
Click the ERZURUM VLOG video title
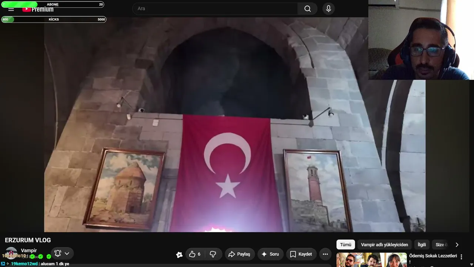28,240
